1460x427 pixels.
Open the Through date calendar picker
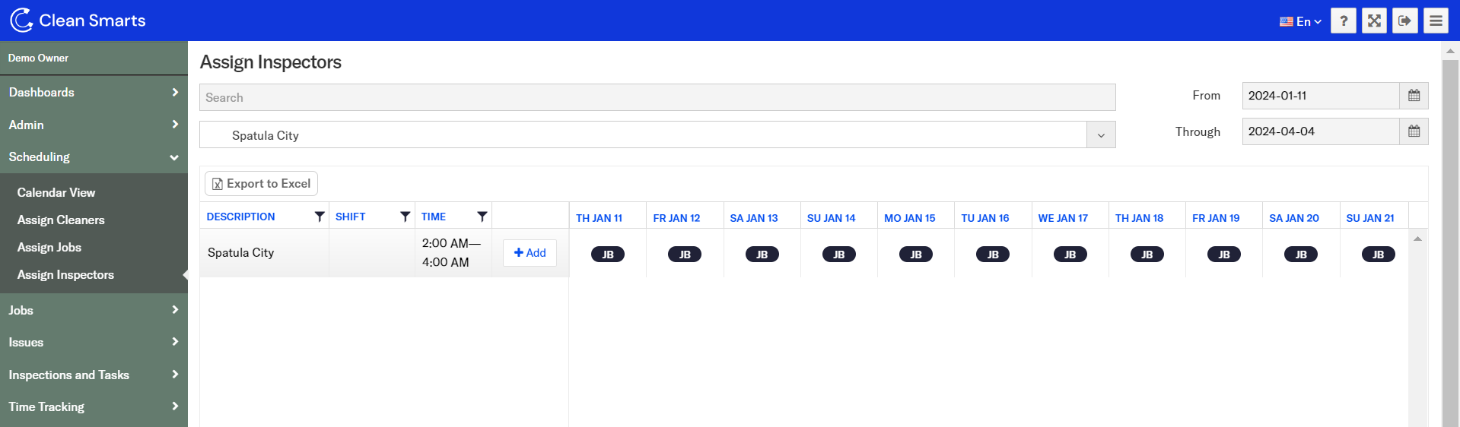(1414, 131)
